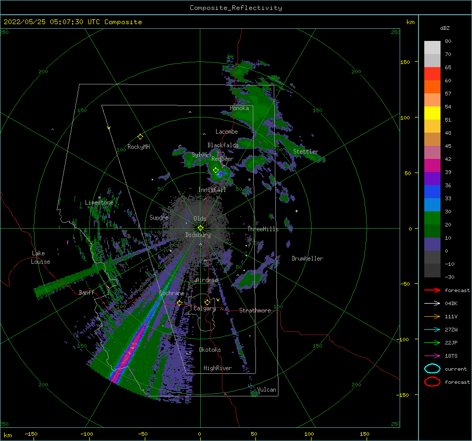The image size is (472, 441).
Task: Click the Lacombe label
Action: point(227,132)
